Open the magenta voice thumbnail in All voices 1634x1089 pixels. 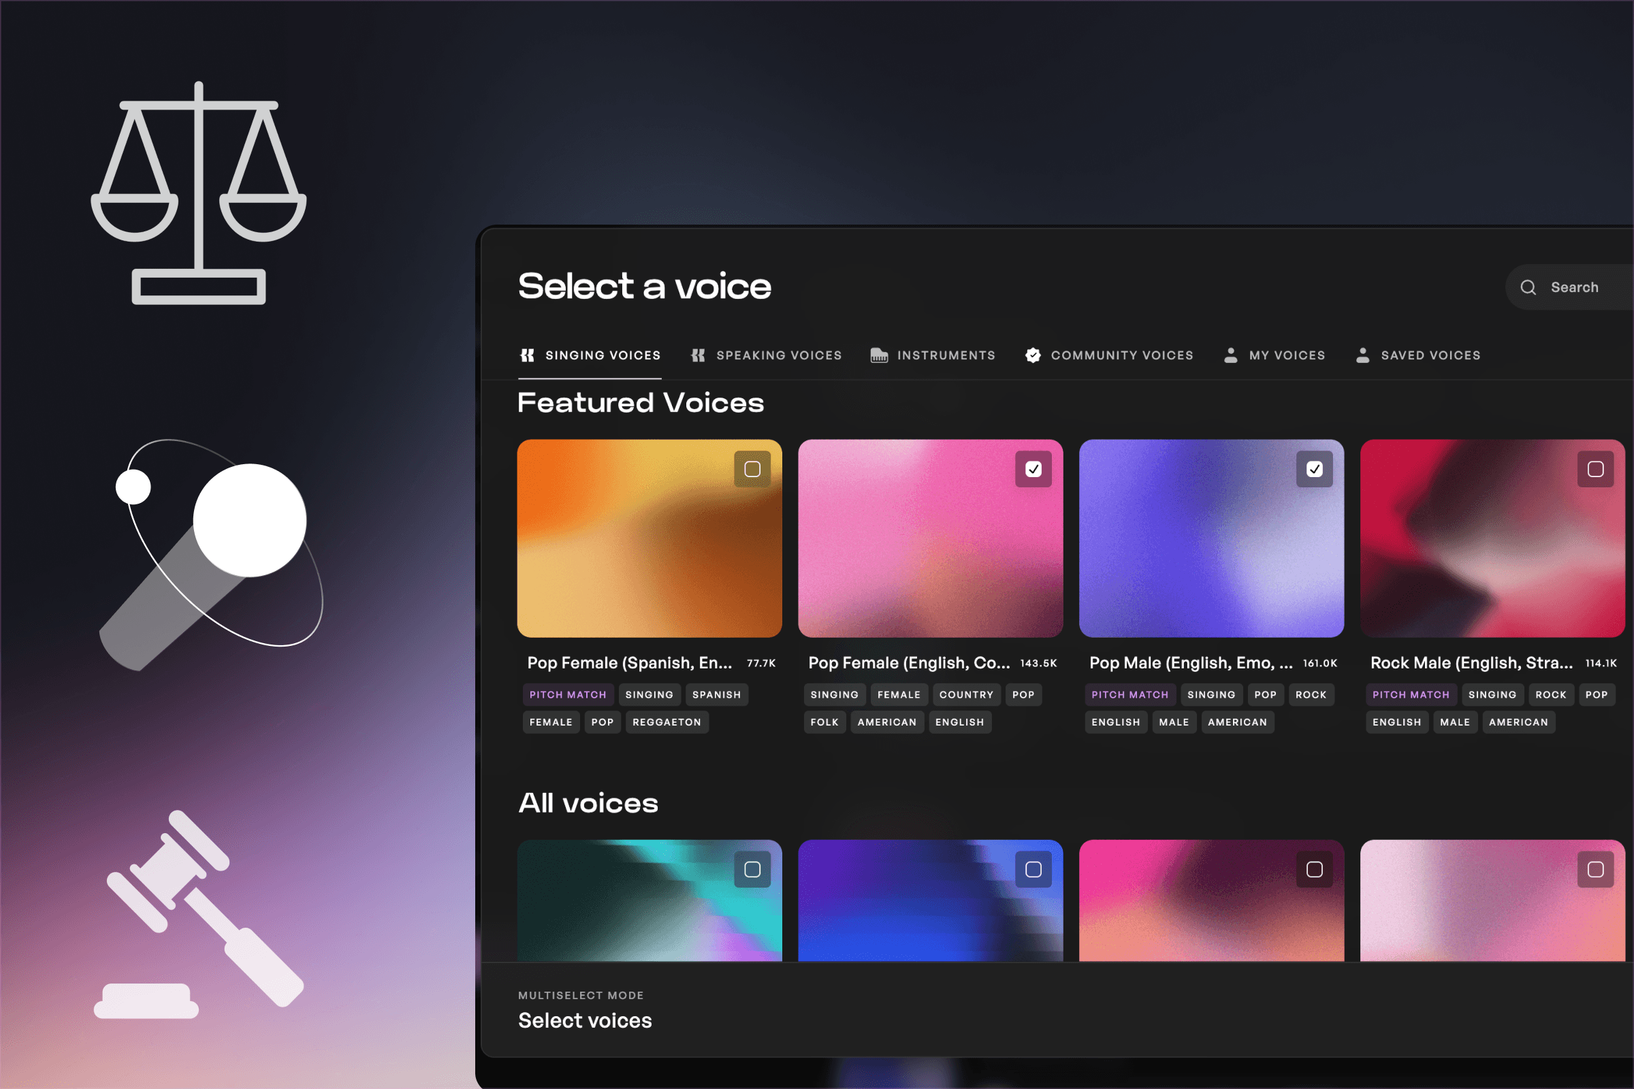pos(1212,901)
